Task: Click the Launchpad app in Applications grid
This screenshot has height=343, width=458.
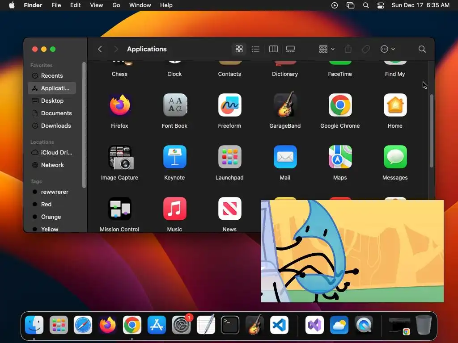Action: tap(229, 157)
